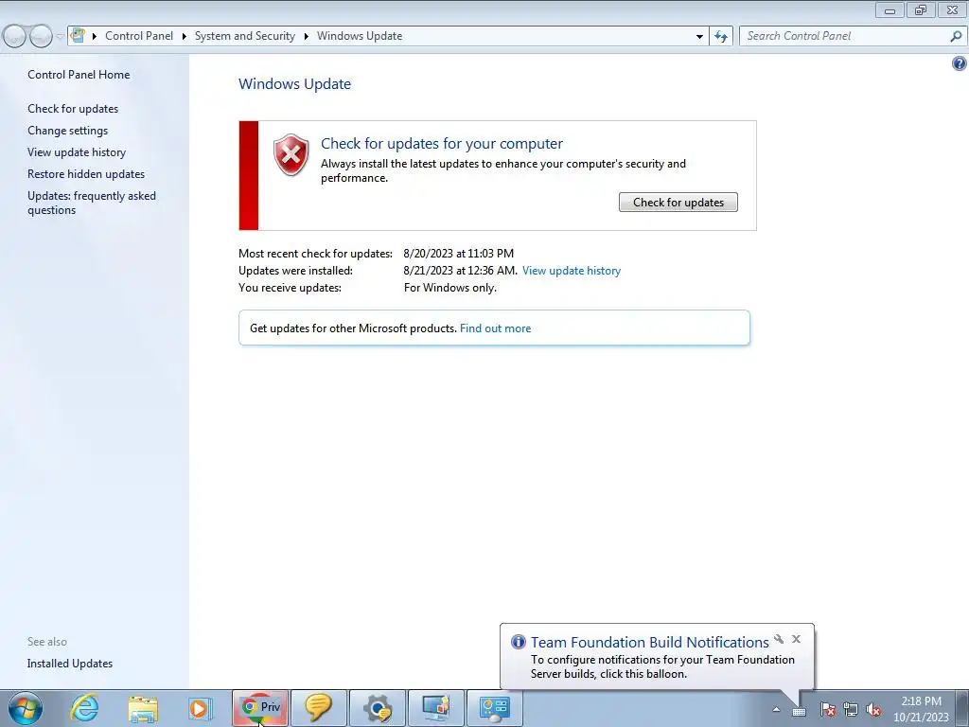Open the Control Panel taskbar button
The image size is (969, 727).
tap(494, 708)
